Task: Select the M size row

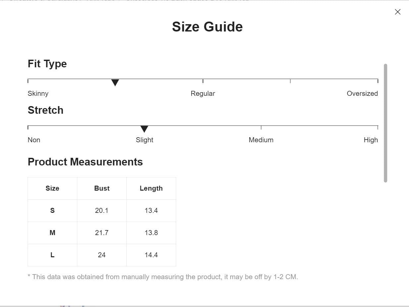Action: (x=102, y=233)
